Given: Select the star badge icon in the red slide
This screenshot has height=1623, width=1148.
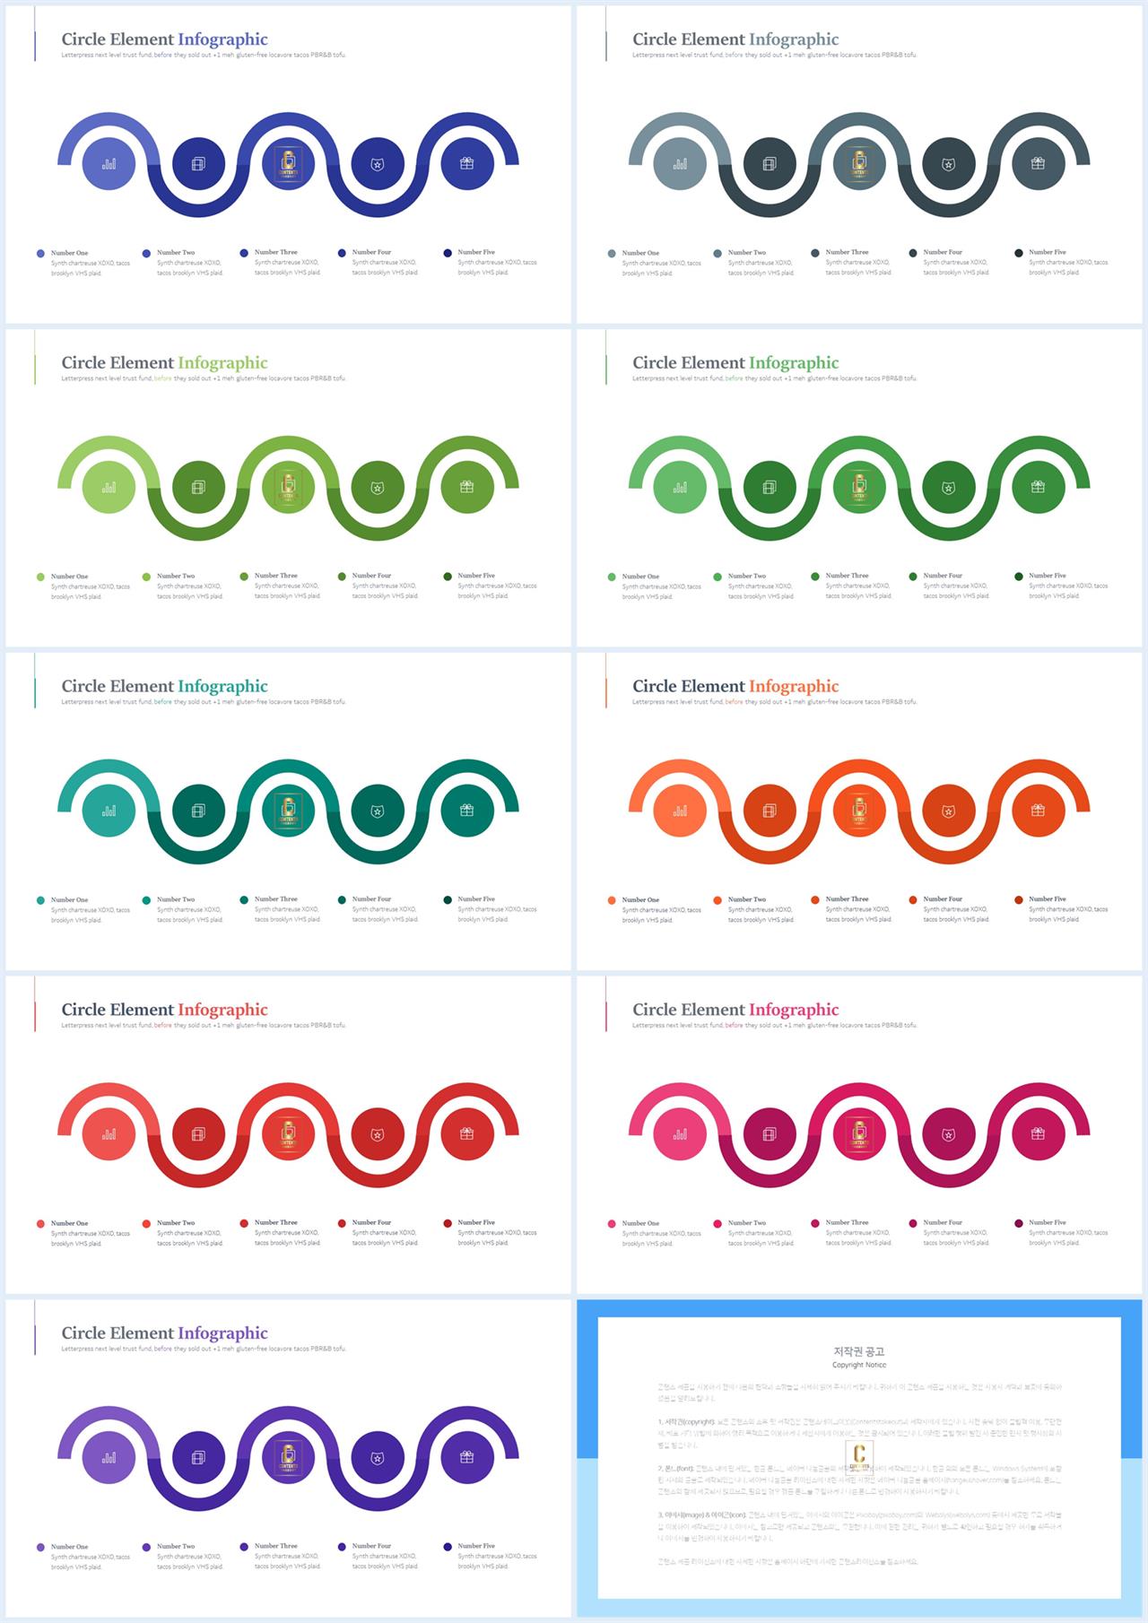Looking at the screenshot, I should tap(378, 1134).
